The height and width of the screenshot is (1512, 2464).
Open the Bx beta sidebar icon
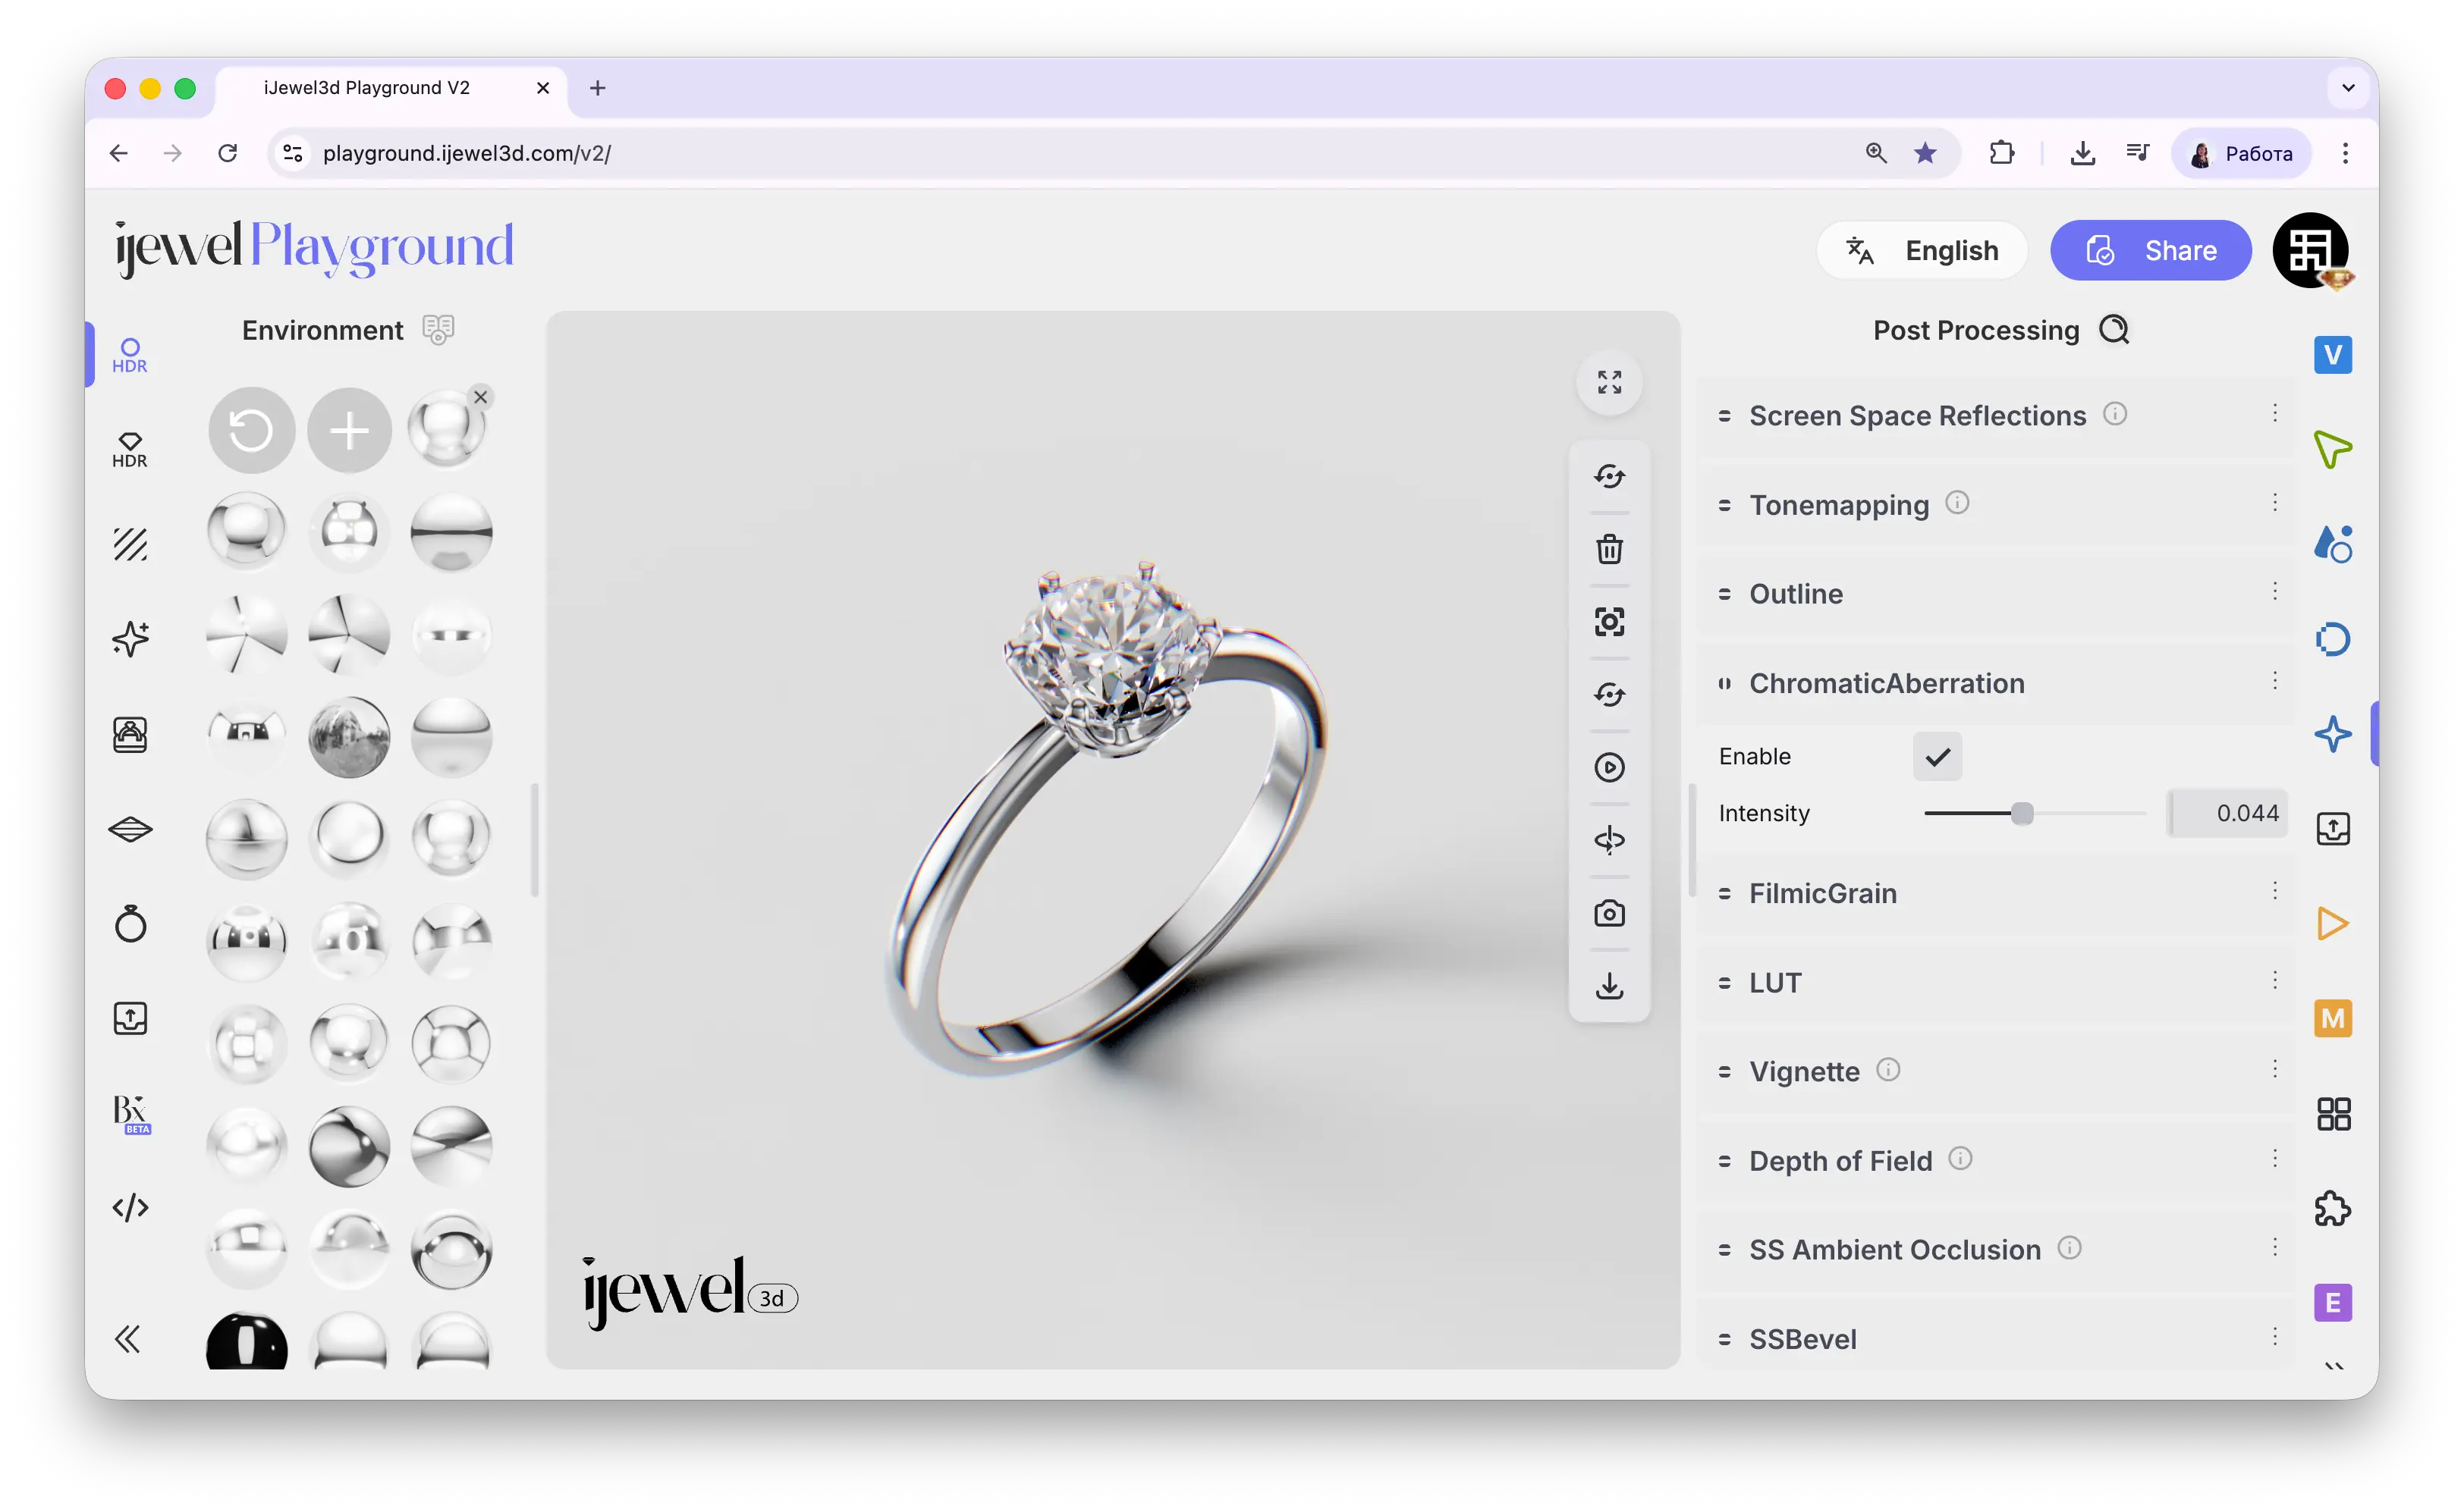(x=130, y=1113)
